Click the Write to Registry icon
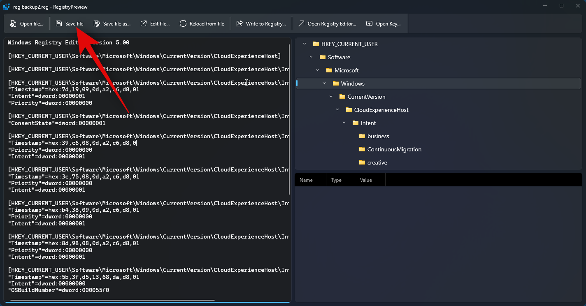This screenshot has height=306, width=586. (240, 24)
